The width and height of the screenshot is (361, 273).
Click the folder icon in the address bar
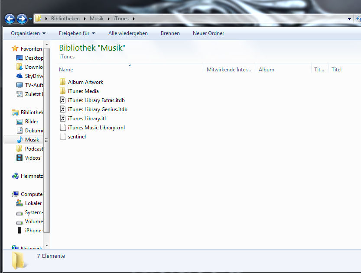pos(38,18)
